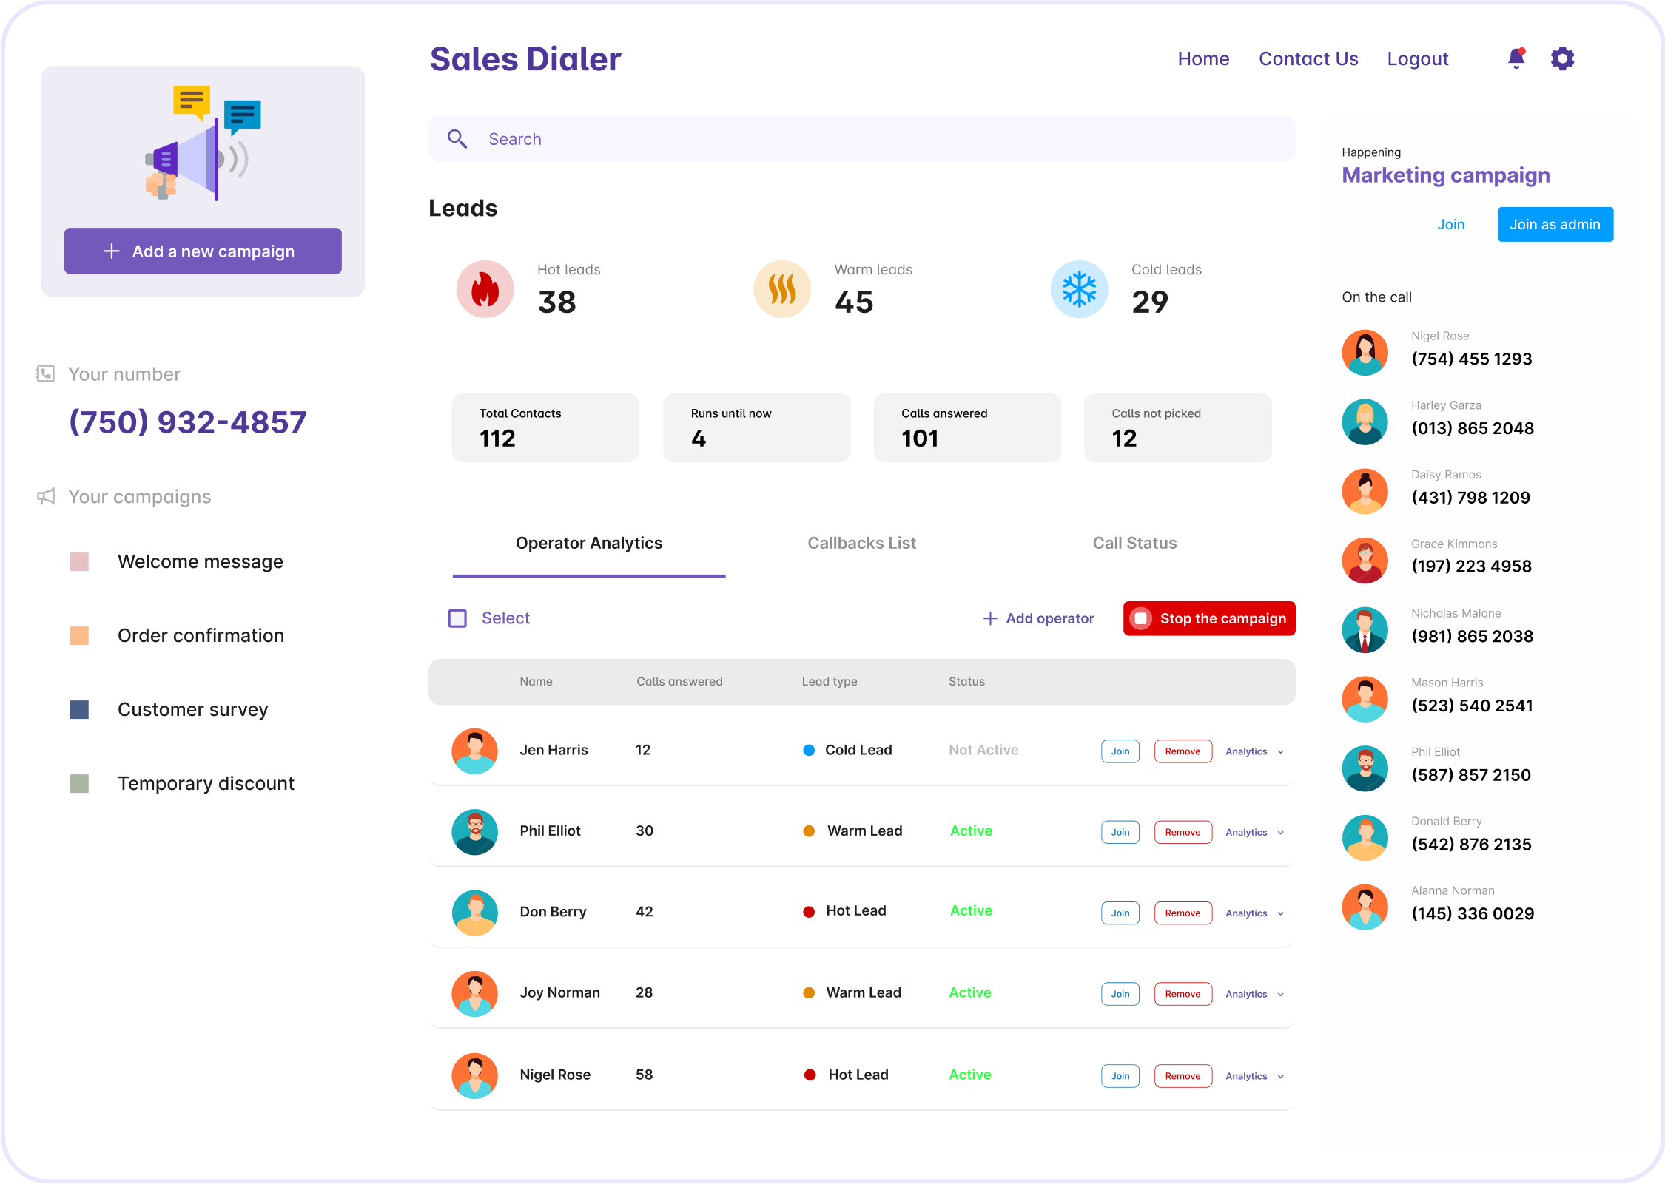The image size is (1665, 1184).
Task: Toggle the Select checkbox in operator table
Action: [x=457, y=619]
